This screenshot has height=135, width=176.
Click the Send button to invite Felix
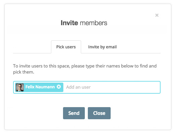(x=74, y=113)
